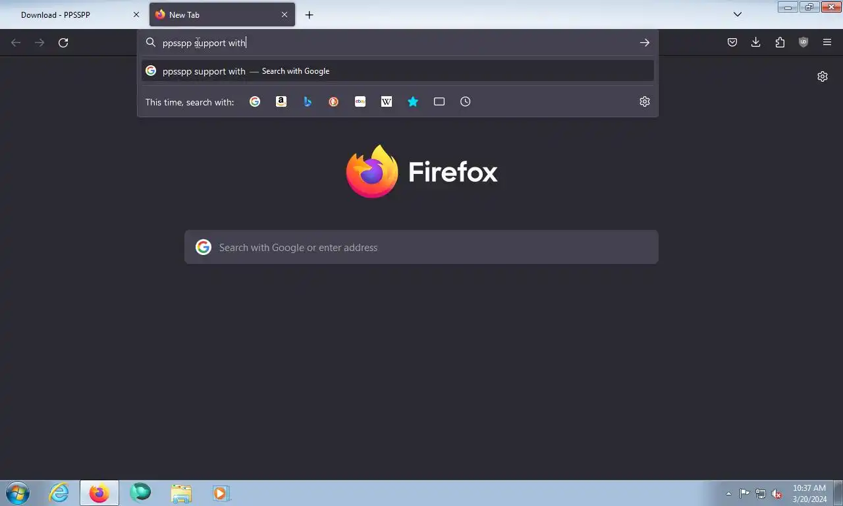The image size is (843, 506).
Task: Click the Firefox logo on the new tab page
Action: (421, 171)
